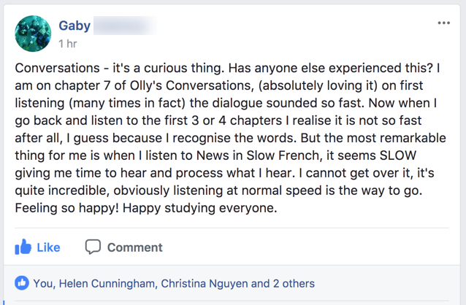
Task: Click the name Gaby on the post
Action: coord(75,26)
